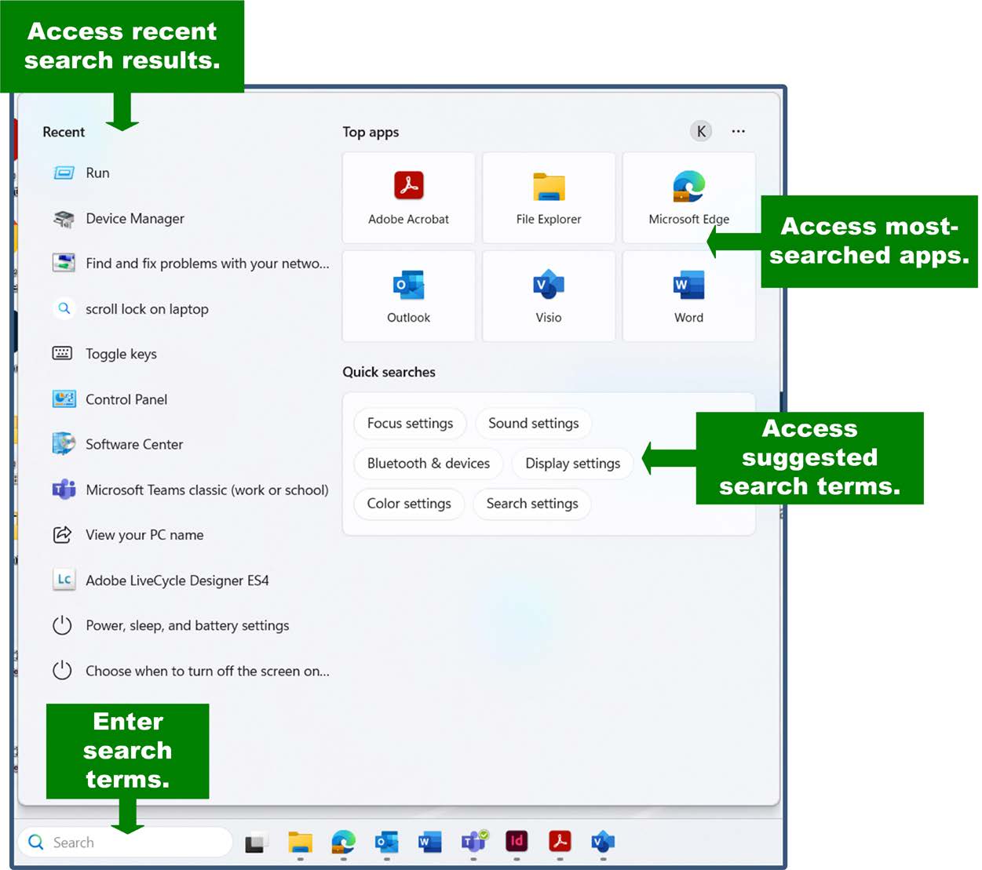
Task: Open Outlook from the taskbar
Action: (386, 843)
